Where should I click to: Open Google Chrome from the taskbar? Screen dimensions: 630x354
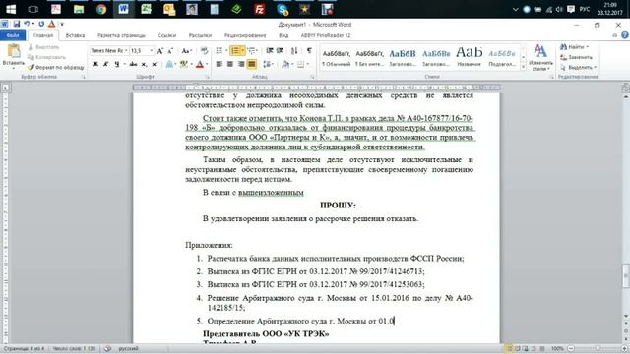tap(101, 9)
